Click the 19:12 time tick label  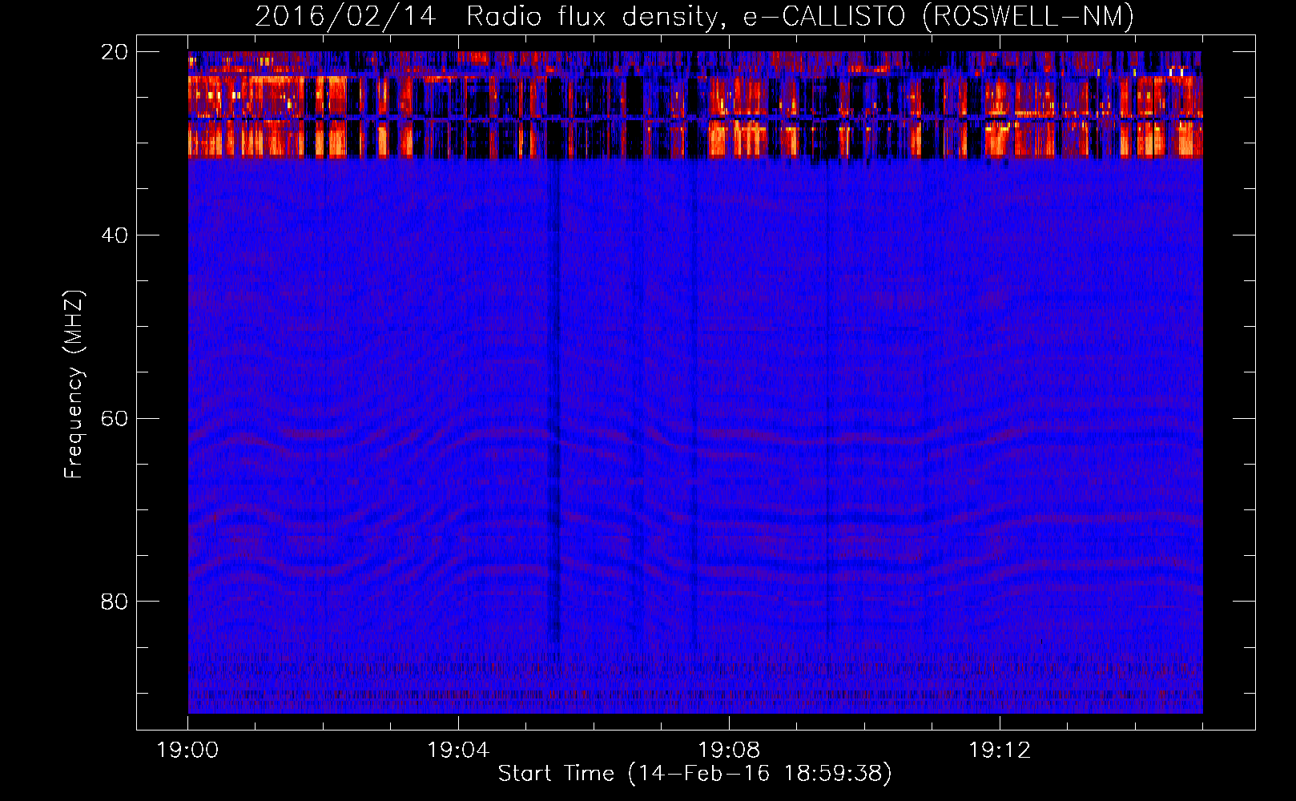(1000, 751)
